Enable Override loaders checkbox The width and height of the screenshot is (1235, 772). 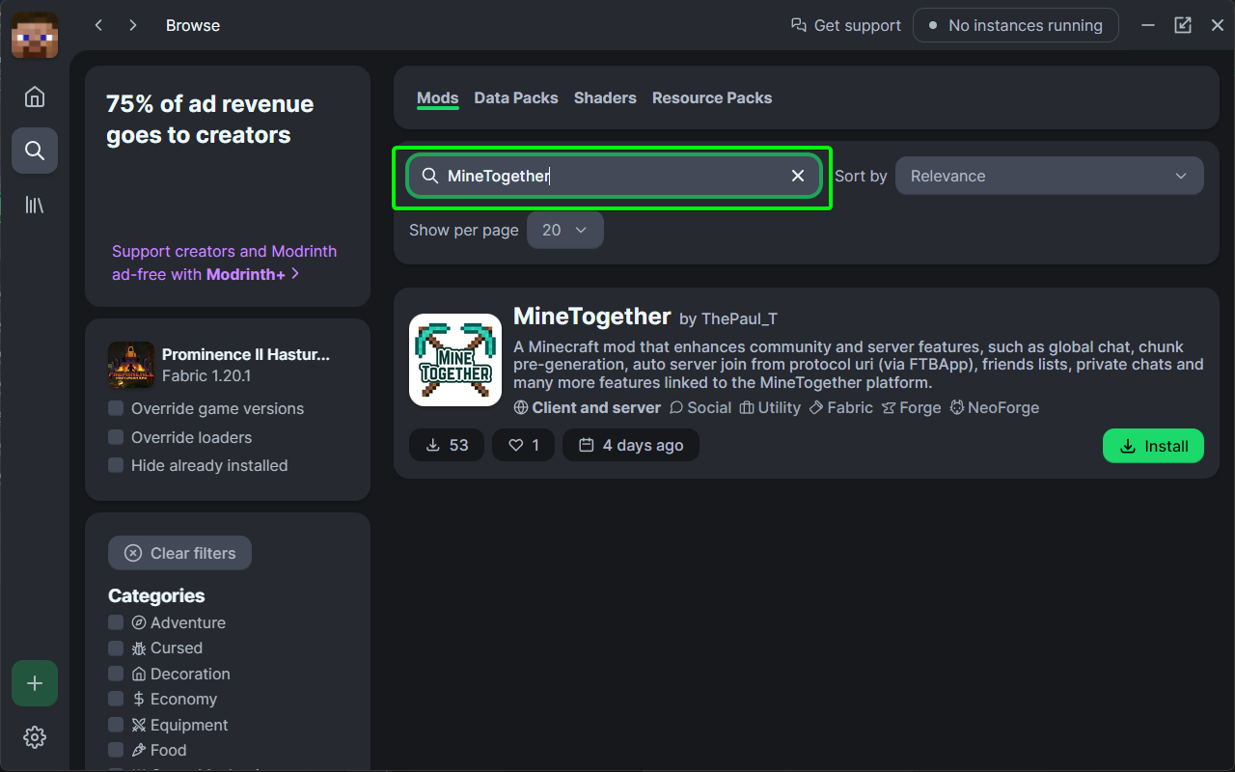click(116, 437)
